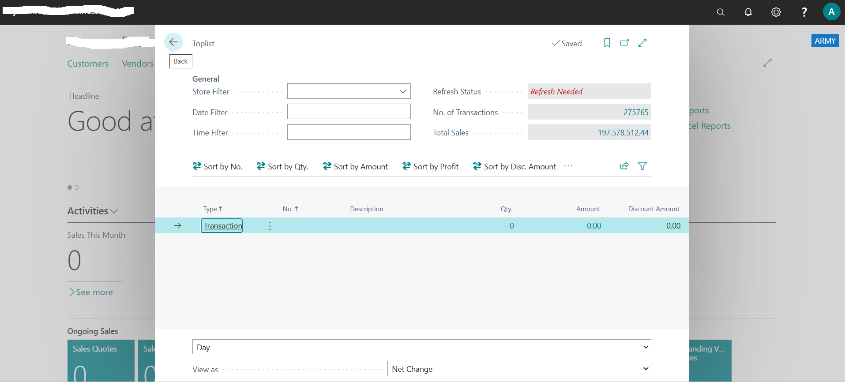The width and height of the screenshot is (845, 382).
Task: Click the Back arrow on Toplist page
Action: 173,42
